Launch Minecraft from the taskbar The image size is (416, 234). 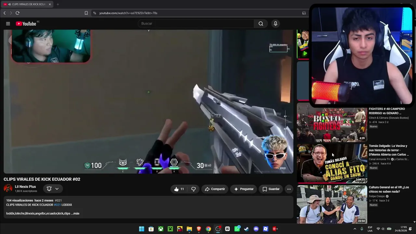click(170, 229)
